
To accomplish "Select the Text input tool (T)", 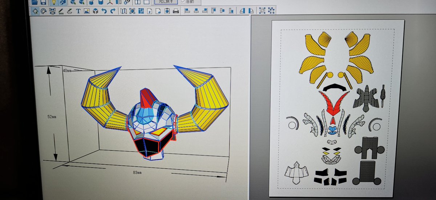I will click(78, 11).
